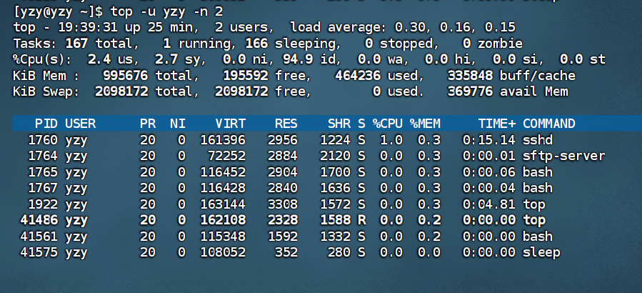Click %CPU value 1.0 for sshd
Screen dimensions: 642x293
tap(391, 140)
